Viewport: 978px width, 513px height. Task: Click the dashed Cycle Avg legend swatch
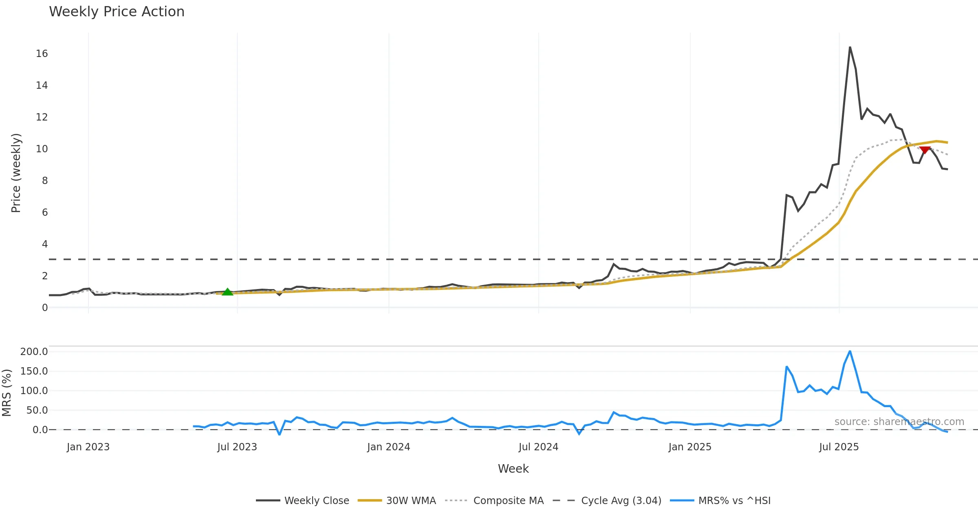click(564, 500)
